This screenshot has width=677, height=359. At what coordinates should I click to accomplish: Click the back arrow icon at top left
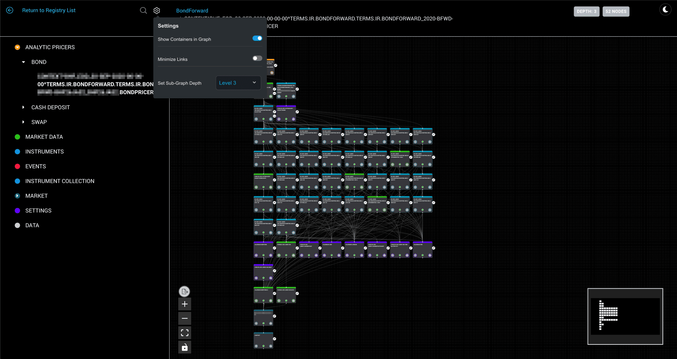(10, 10)
